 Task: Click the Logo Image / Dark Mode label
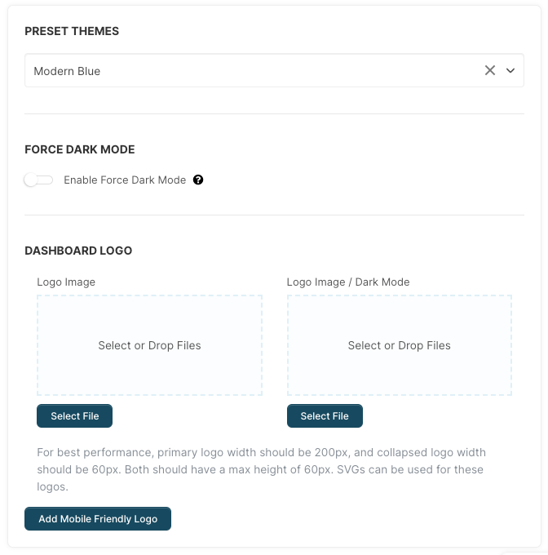coord(348,282)
